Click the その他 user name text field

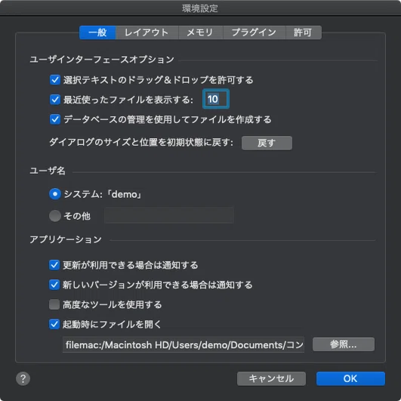(x=169, y=215)
